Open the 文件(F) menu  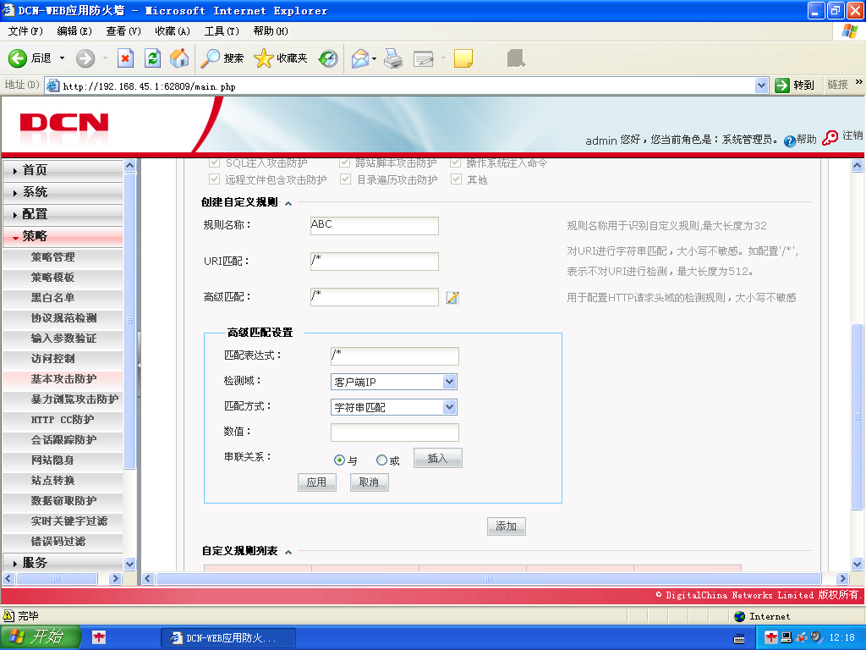25,31
